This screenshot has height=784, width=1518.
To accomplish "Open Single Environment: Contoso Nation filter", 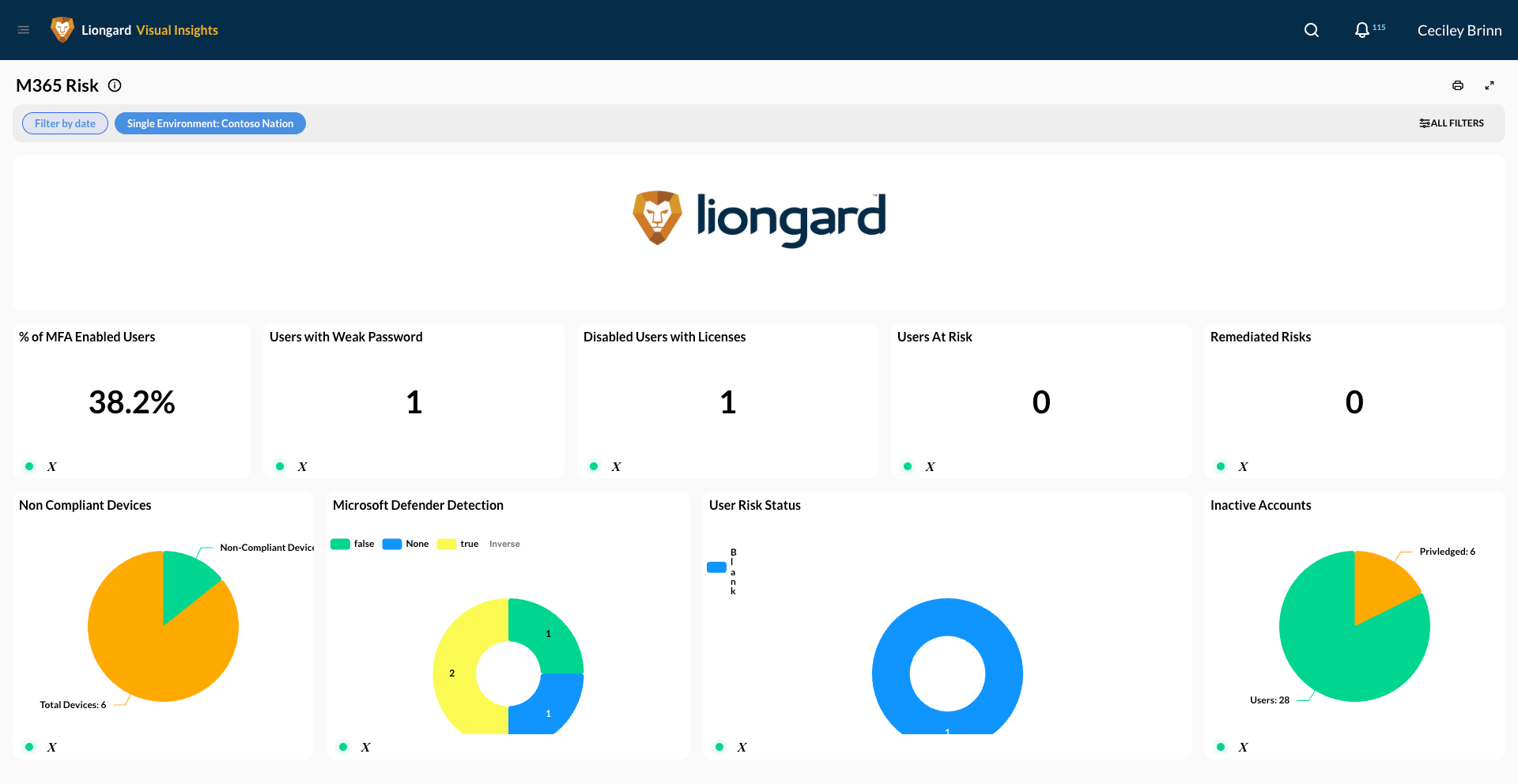I will 210,123.
